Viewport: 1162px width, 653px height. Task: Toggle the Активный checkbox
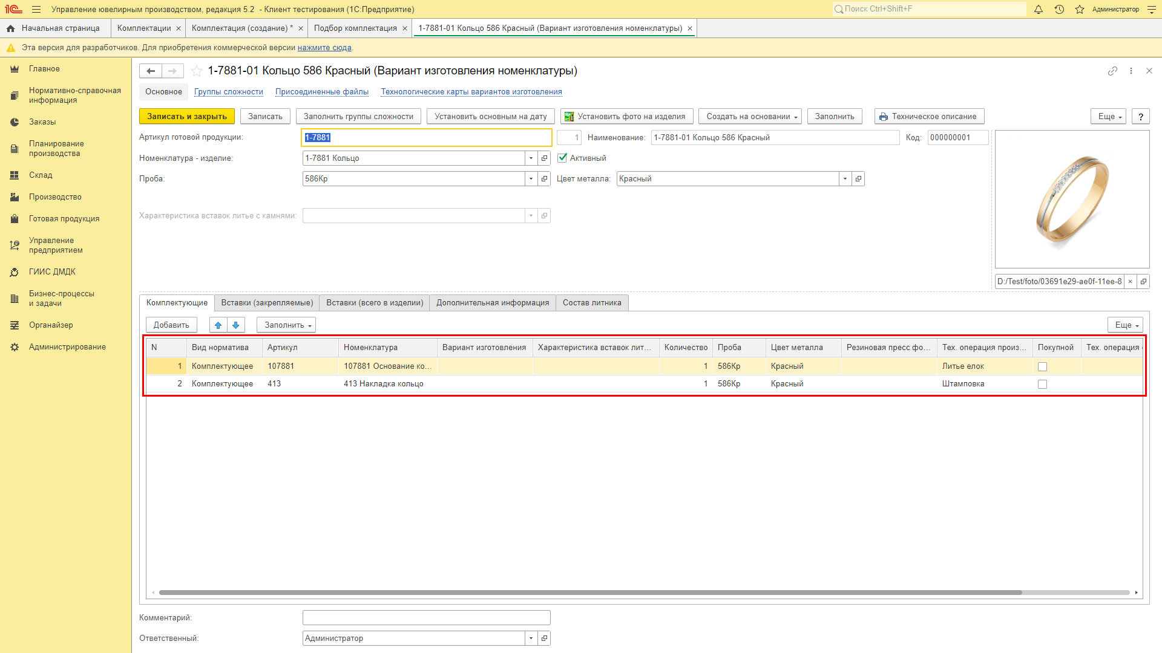click(562, 158)
